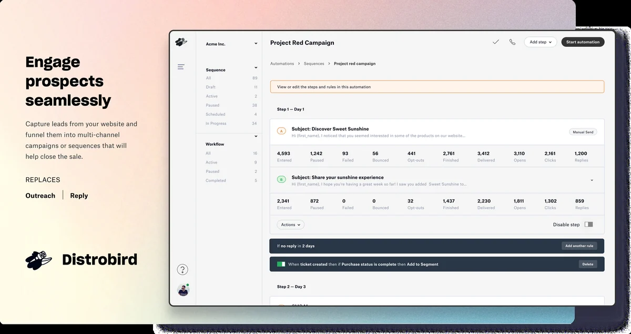Click the 2,761 Finished stat
This screenshot has height=334, width=631.
pos(451,156)
